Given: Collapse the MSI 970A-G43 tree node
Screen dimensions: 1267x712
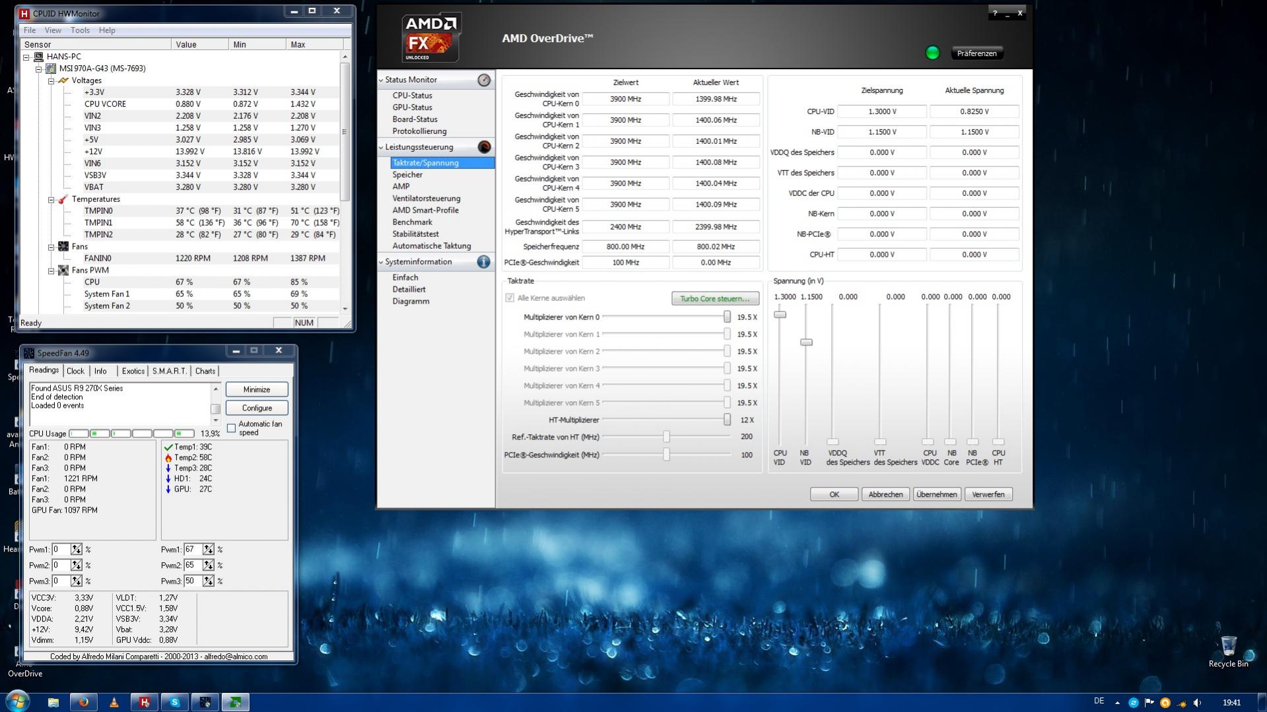Looking at the screenshot, I should 39,69.
